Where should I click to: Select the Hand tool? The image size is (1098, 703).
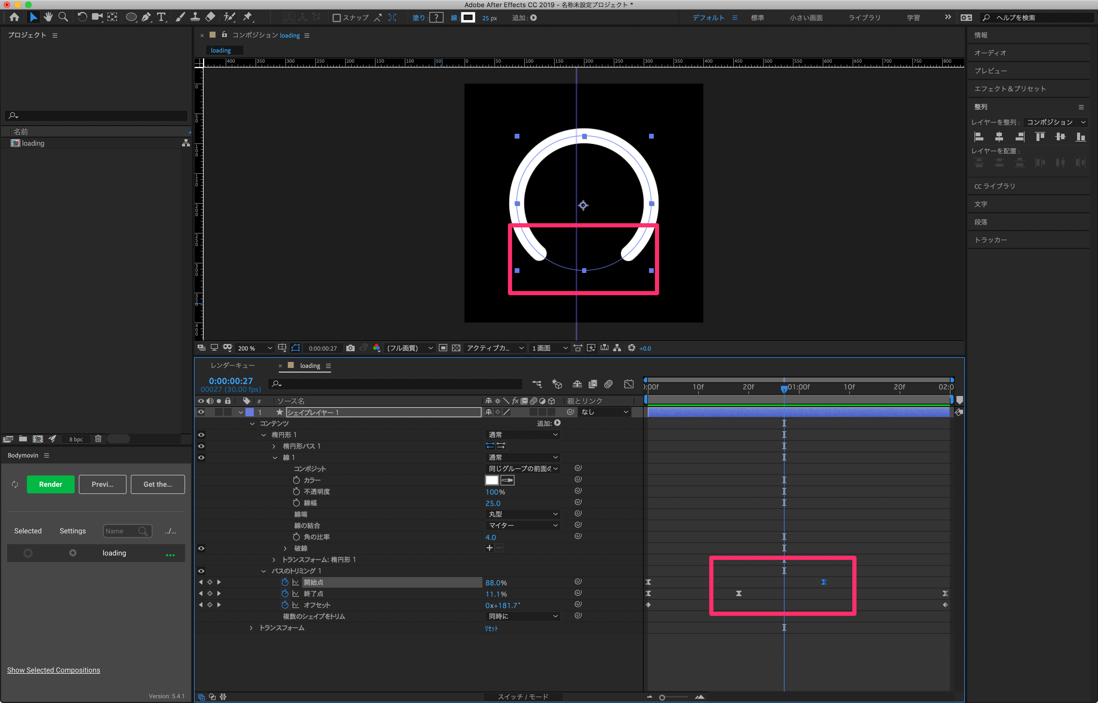coord(48,17)
